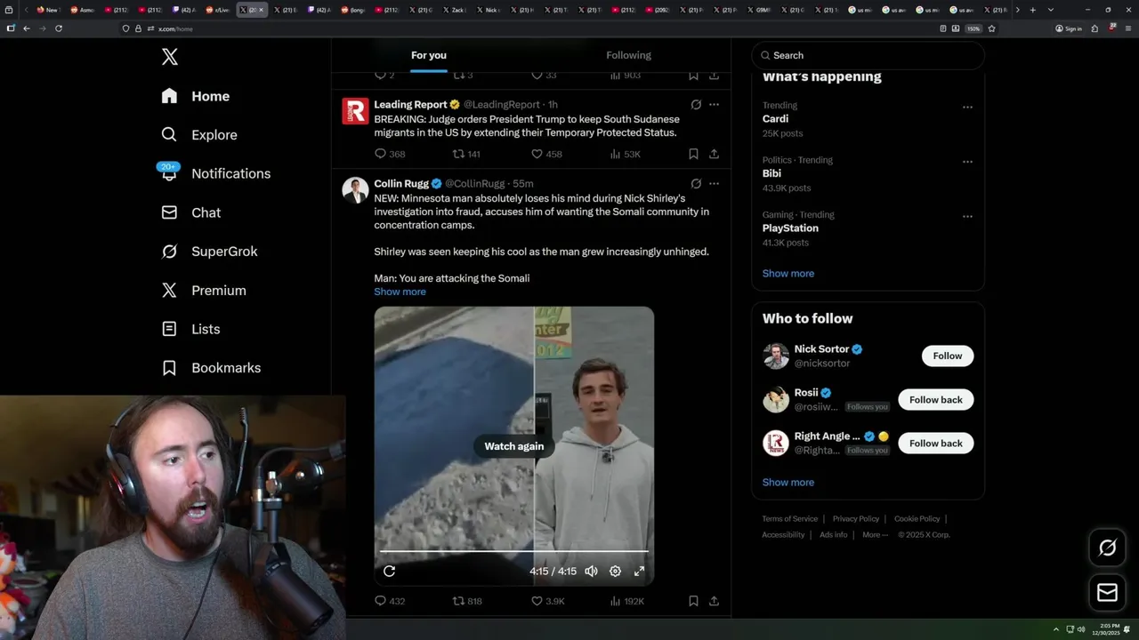Click the Watch again button
Image resolution: width=1139 pixels, height=640 pixels.
coord(513,446)
